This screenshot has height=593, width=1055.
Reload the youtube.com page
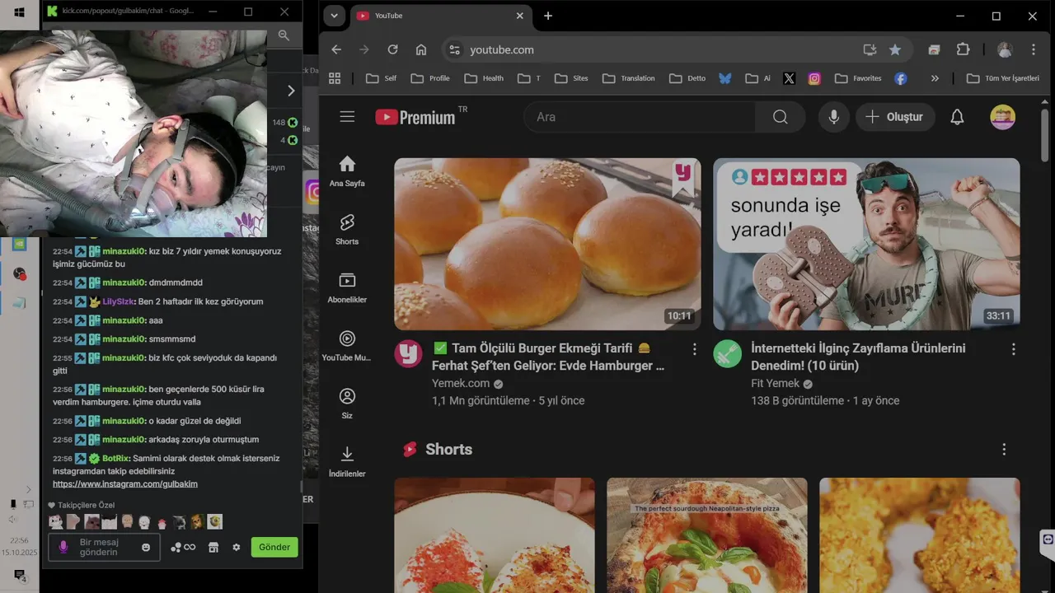[392, 49]
